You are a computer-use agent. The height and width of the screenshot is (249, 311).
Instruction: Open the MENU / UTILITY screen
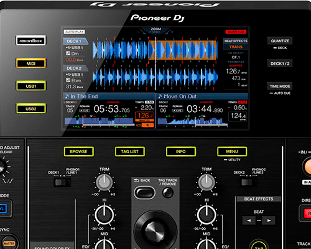coord(232,152)
